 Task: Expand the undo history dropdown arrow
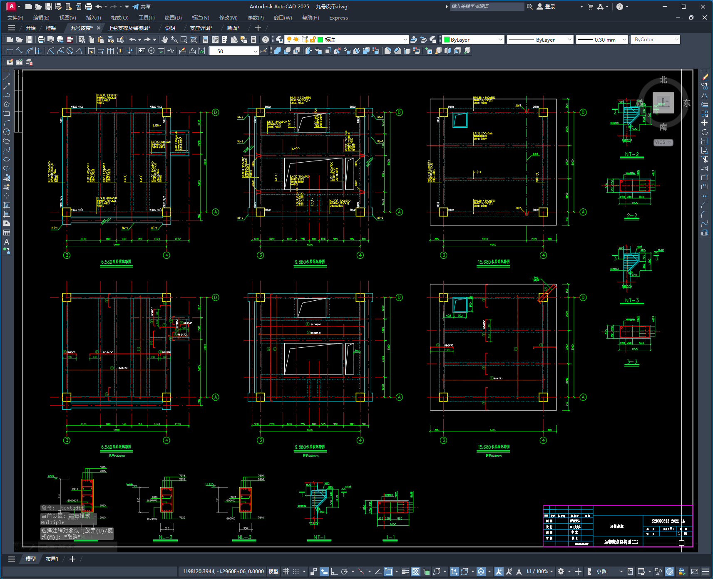click(x=139, y=40)
